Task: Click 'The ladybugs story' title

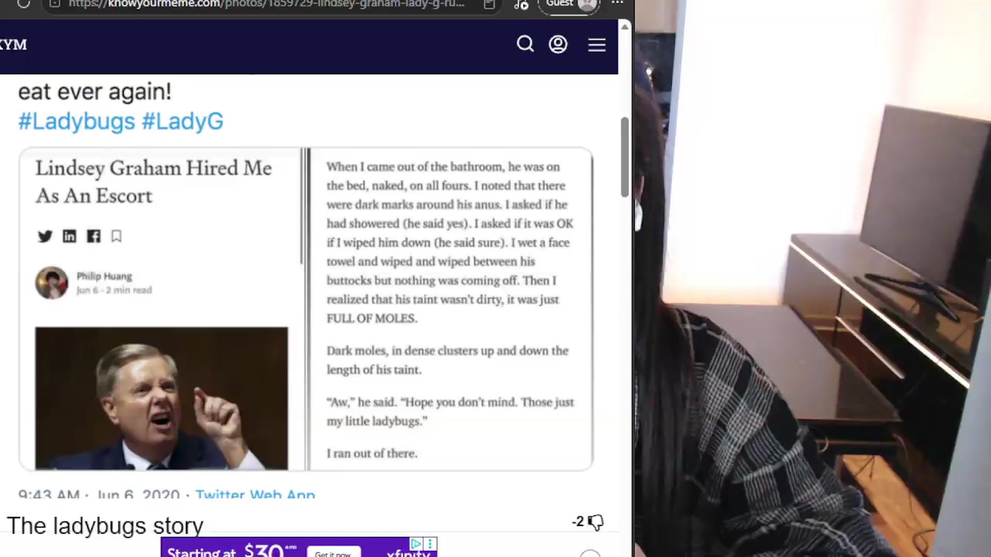Action: coord(105,526)
